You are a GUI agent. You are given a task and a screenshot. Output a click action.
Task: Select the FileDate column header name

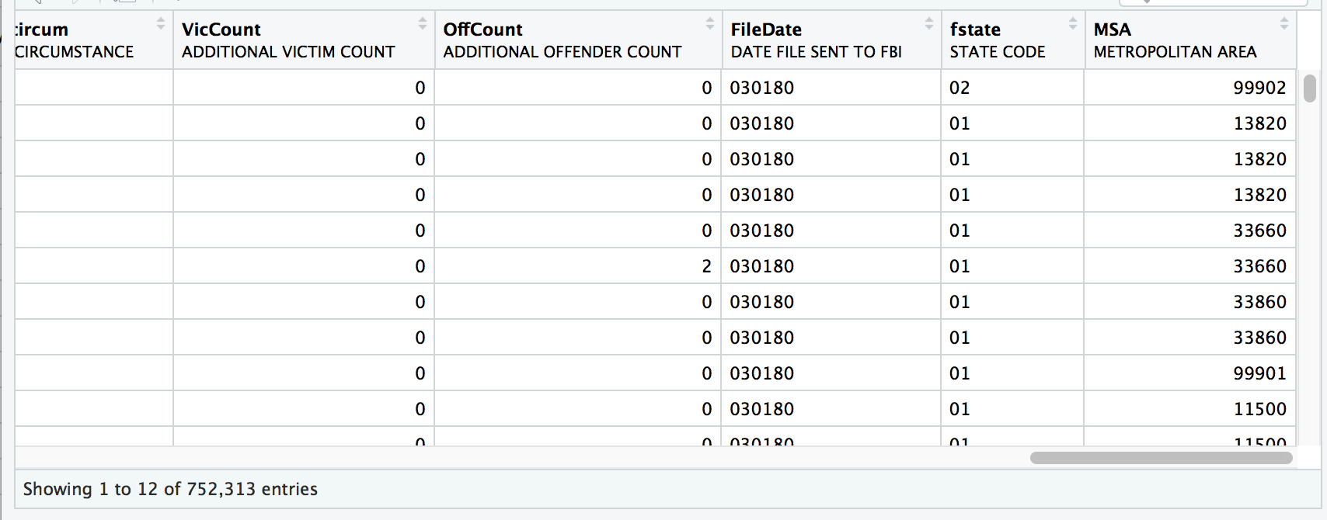click(765, 29)
